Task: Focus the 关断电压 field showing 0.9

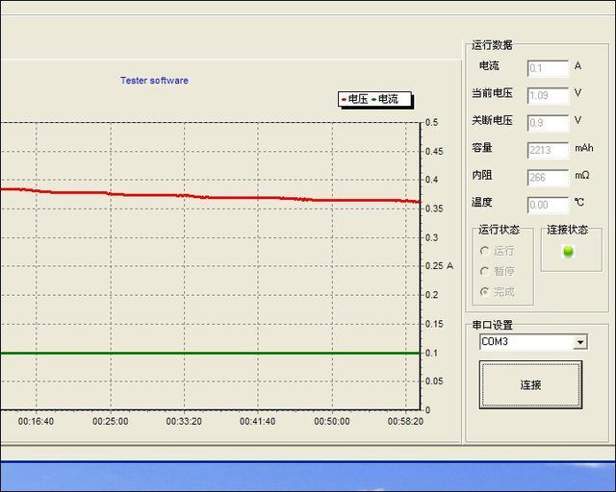Action: pyautogui.click(x=547, y=122)
